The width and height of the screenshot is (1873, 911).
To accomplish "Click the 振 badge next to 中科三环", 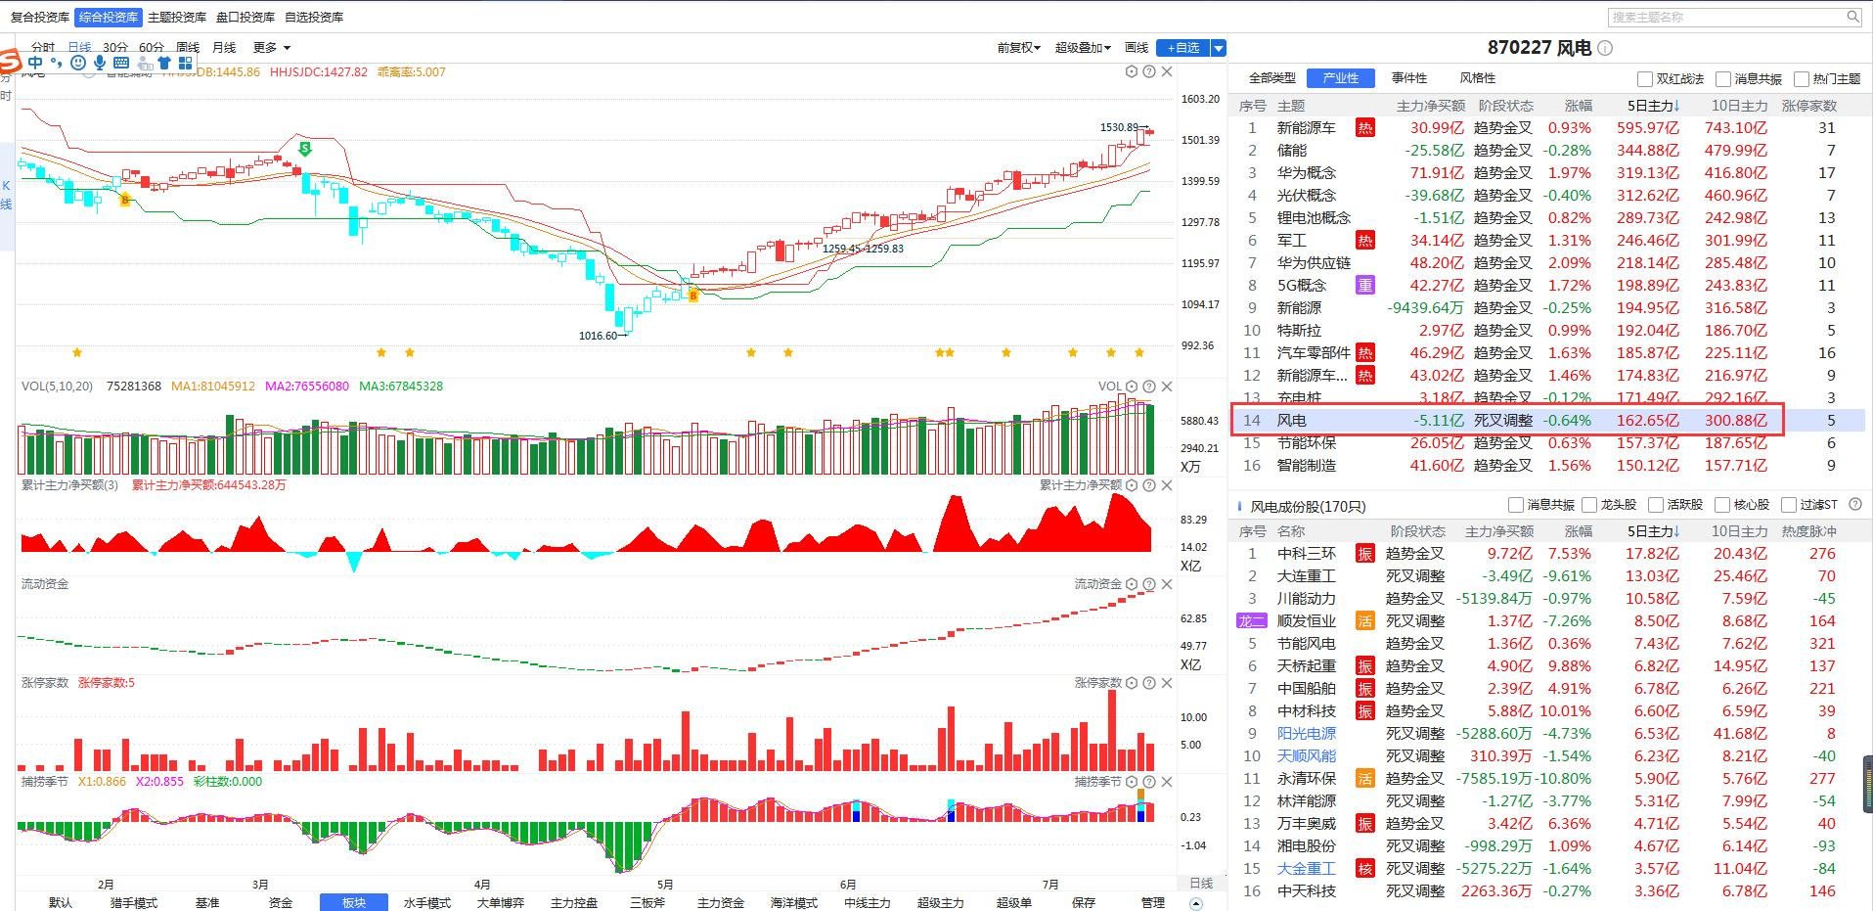I will click(x=1365, y=554).
